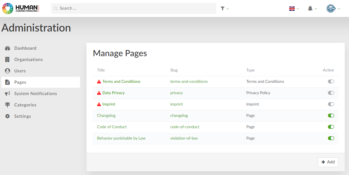Screen dimensions: 349x175
Task: Click the privacy slug
Action: pyautogui.click(x=176, y=93)
